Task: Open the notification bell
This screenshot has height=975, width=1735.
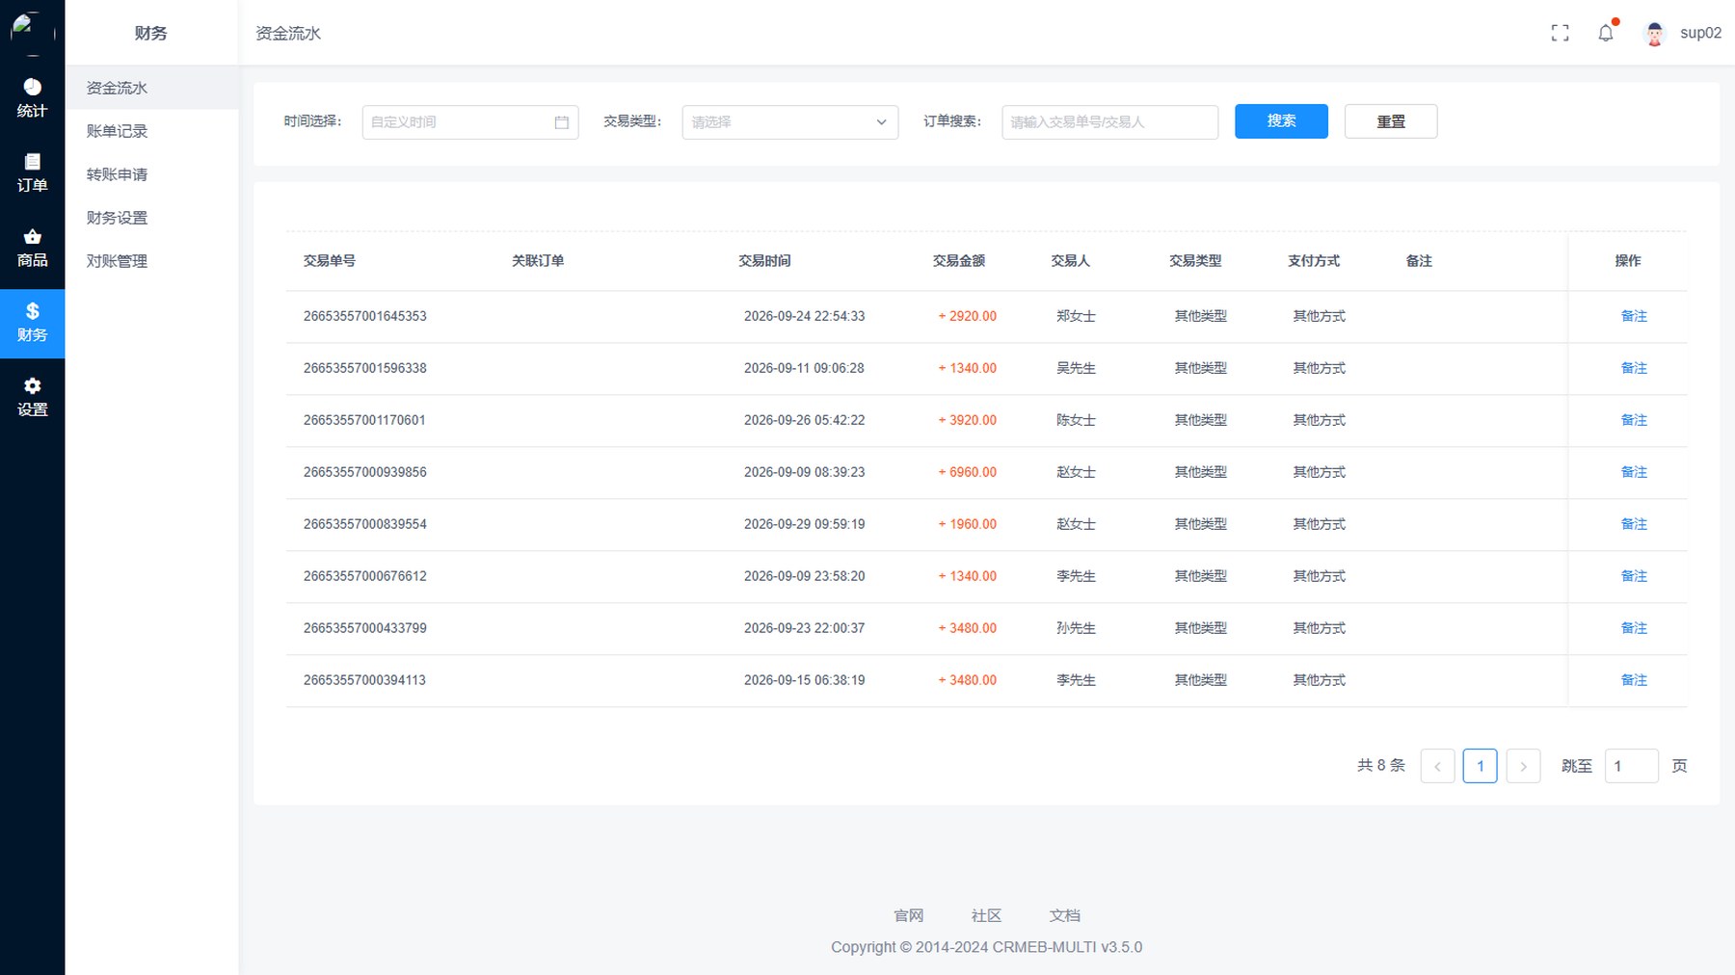Action: tap(1606, 33)
